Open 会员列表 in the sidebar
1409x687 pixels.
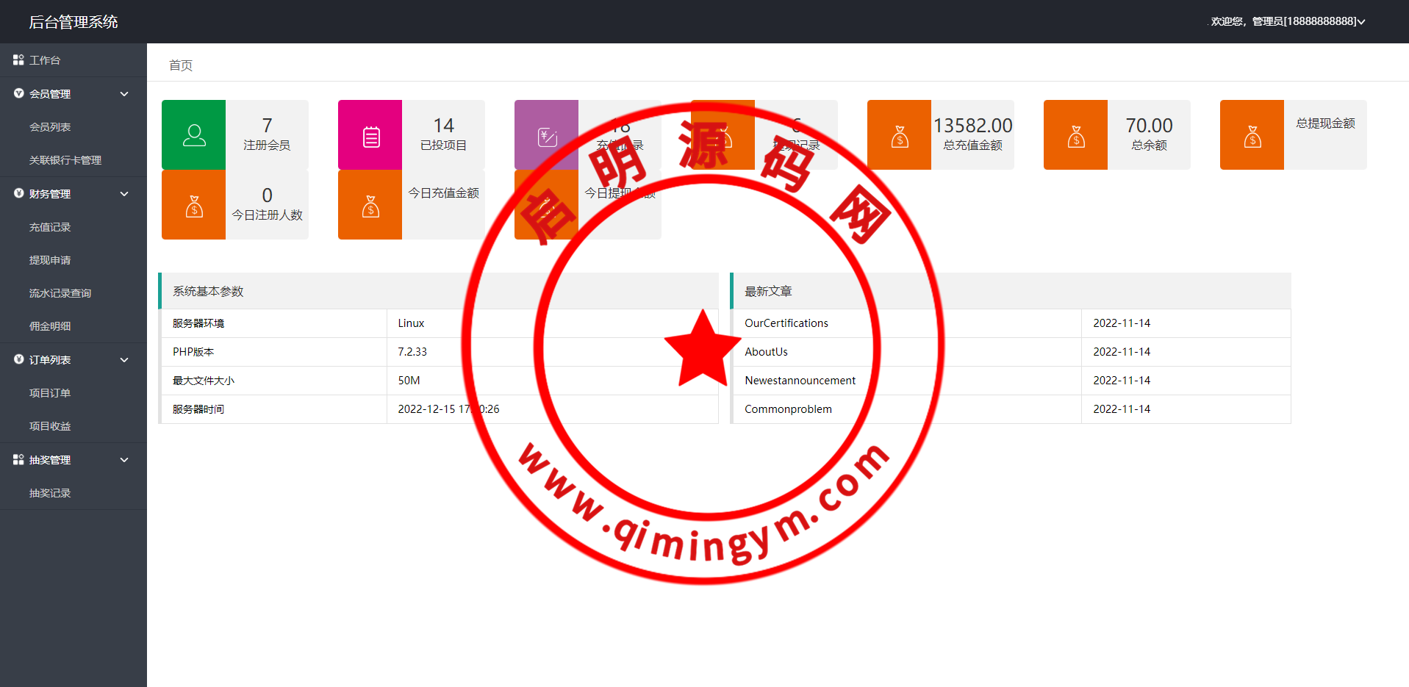(50, 127)
